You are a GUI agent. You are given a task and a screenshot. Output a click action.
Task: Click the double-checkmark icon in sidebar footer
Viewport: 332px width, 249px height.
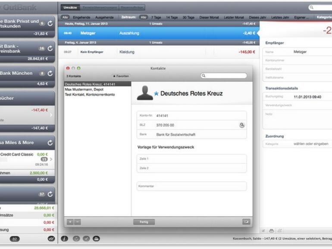[x=51, y=239]
